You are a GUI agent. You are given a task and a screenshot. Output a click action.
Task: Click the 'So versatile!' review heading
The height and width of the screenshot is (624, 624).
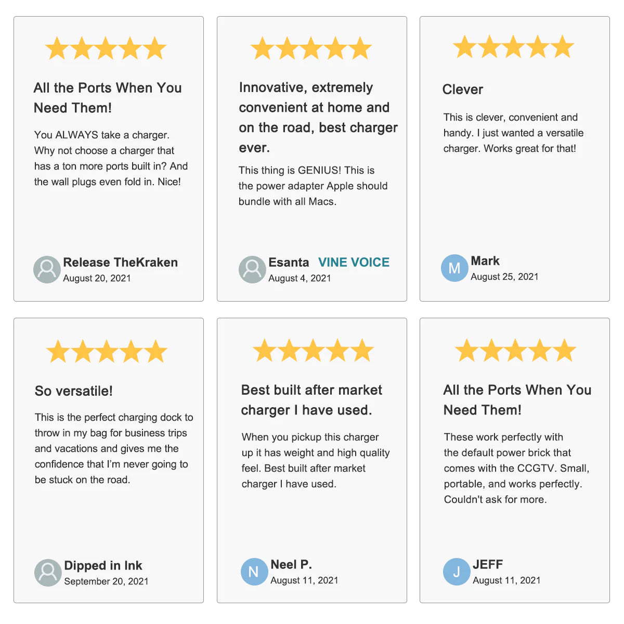(x=74, y=391)
